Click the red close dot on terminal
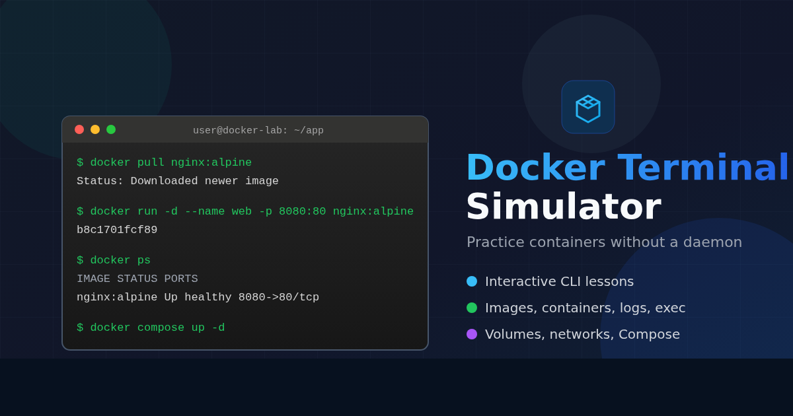The width and height of the screenshot is (793, 416). 79,129
